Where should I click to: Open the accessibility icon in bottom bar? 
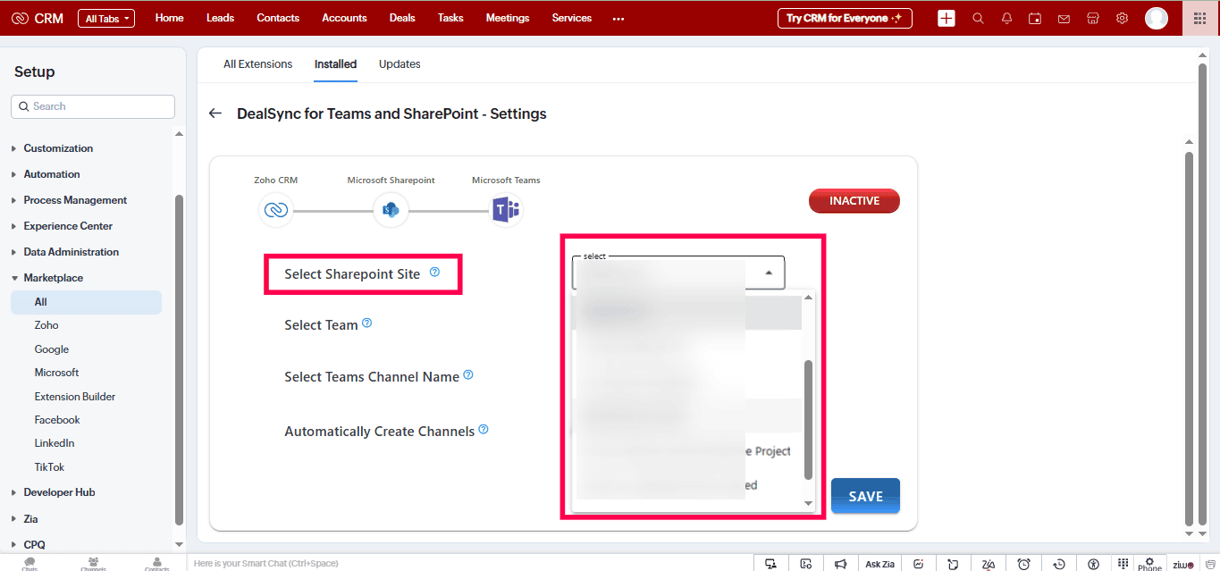coord(1093,564)
